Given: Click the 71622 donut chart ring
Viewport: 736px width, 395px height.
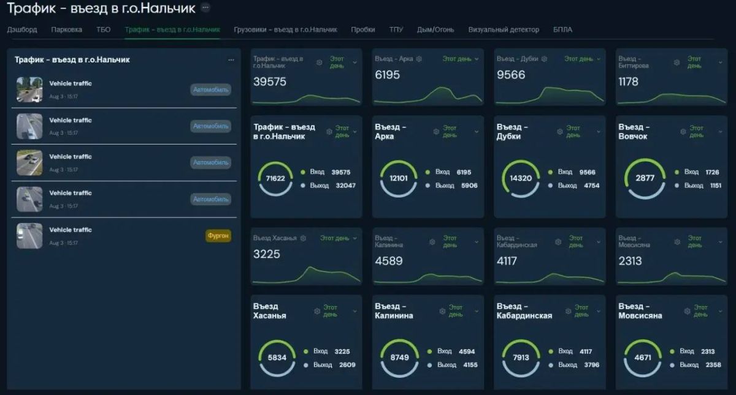Looking at the screenshot, I should [x=275, y=178].
